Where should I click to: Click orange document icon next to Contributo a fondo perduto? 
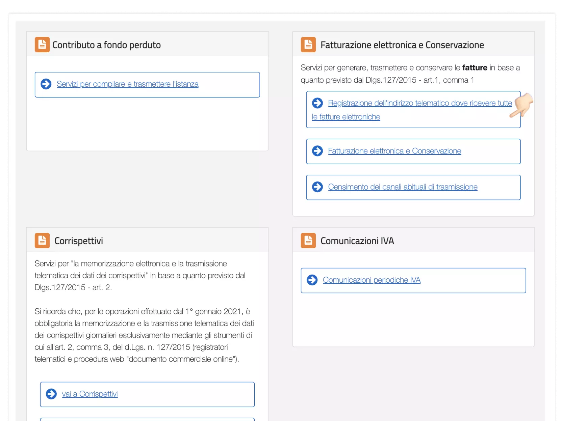(x=42, y=45)
